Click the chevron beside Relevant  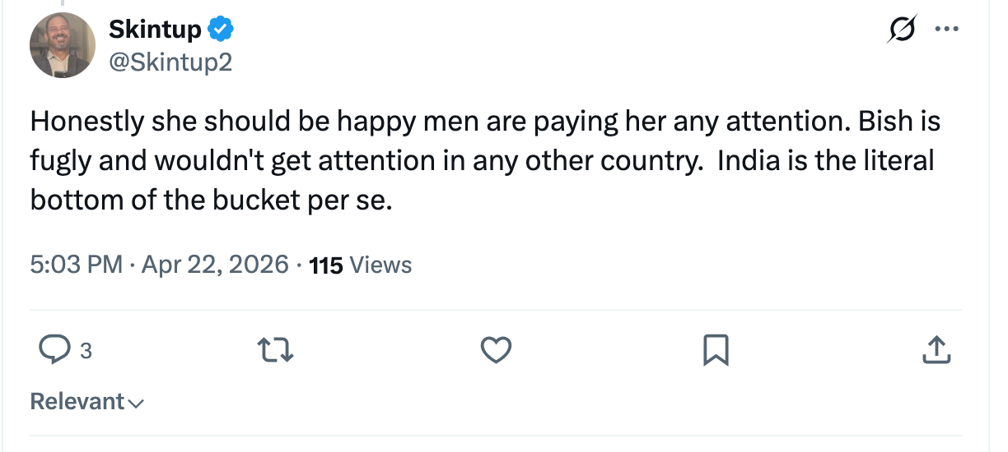click(x=137, y=404)
